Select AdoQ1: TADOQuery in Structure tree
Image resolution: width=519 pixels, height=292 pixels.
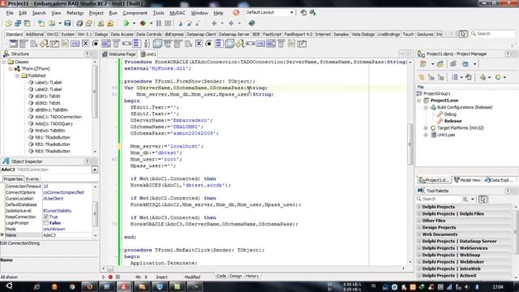[54, 124]
